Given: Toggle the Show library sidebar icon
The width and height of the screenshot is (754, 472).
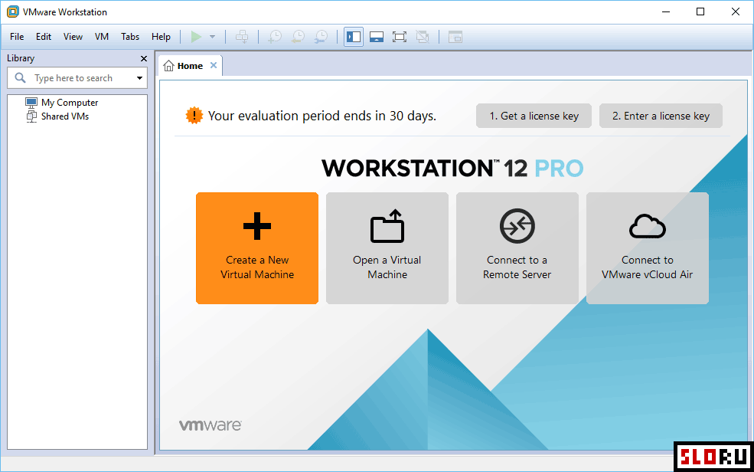Looking at the screenshot, I should [x=354, y=37].
